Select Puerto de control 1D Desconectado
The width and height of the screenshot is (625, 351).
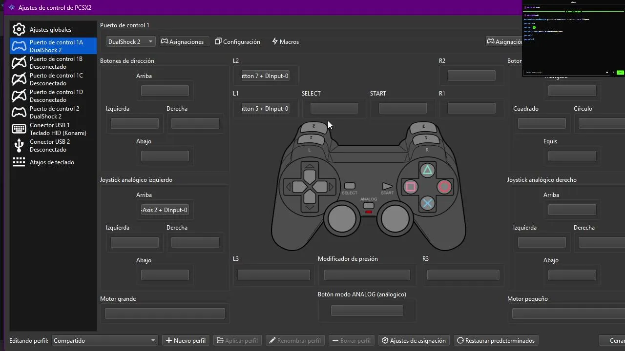53,96
